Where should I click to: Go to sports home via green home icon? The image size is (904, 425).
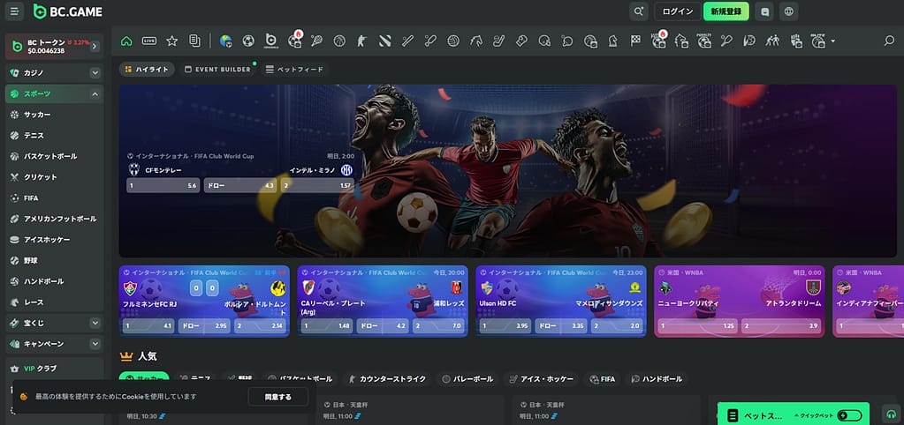(126, 41)
